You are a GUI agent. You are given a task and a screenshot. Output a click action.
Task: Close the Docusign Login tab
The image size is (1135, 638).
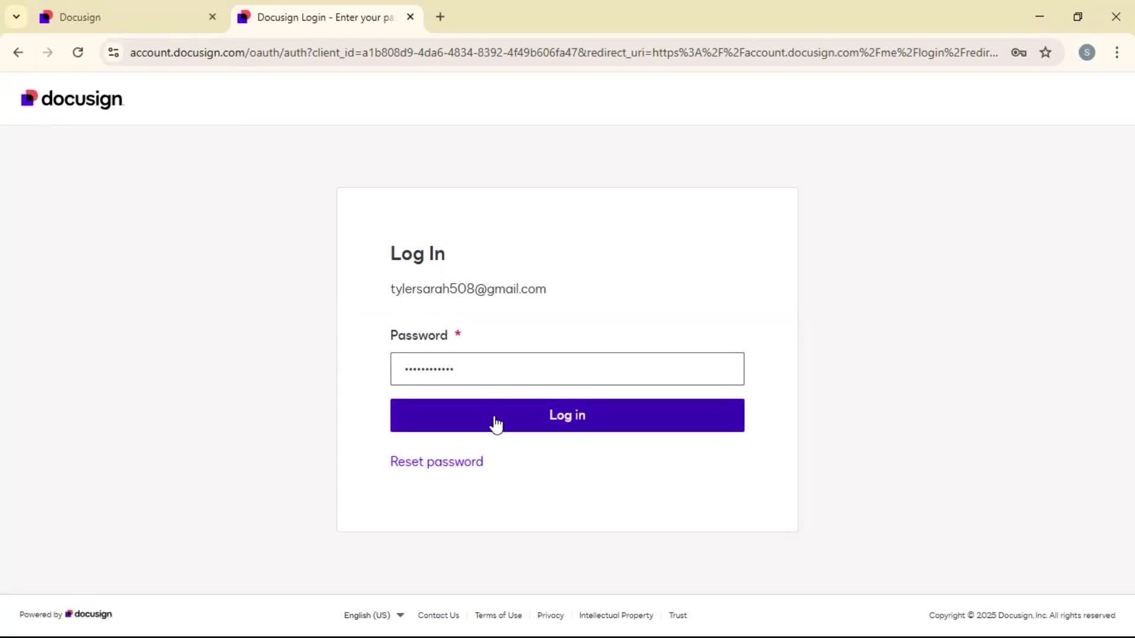[410, 17]
